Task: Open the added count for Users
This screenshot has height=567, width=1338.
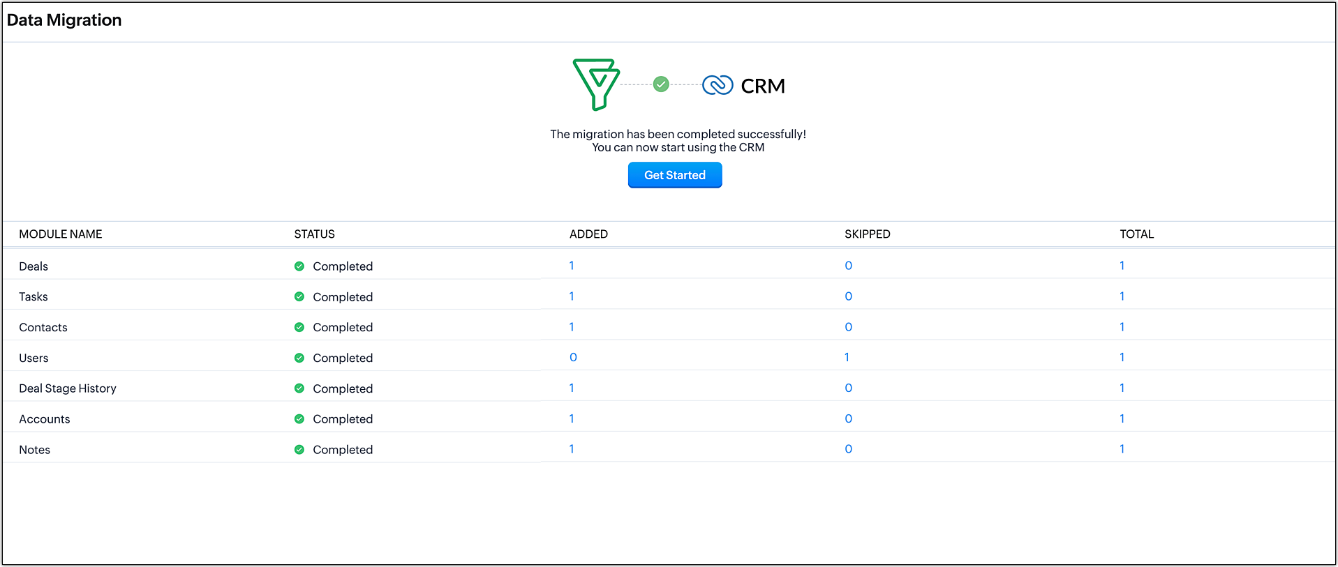Action: [x=573, y=357]
